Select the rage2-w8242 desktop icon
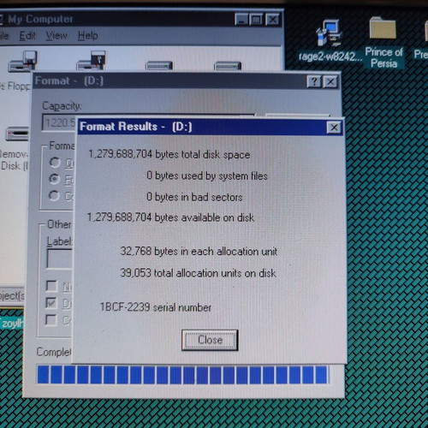The width and height of the screenshot is (428, 428). [x=330, y=41]
